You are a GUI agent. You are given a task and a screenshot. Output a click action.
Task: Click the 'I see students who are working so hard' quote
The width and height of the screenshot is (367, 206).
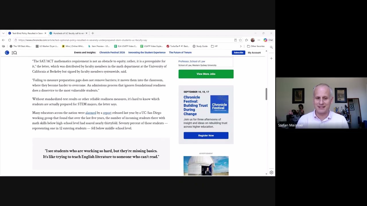pos(101,154)
